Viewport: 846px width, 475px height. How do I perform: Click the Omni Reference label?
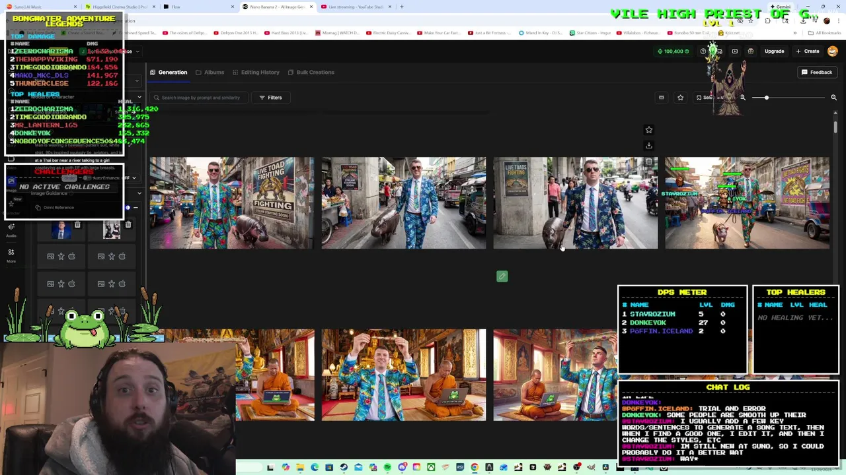(x=59, y=207)
